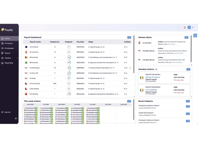
Task: Expand the Toolbox submenu chevron
Action: (x=17, y=58)
